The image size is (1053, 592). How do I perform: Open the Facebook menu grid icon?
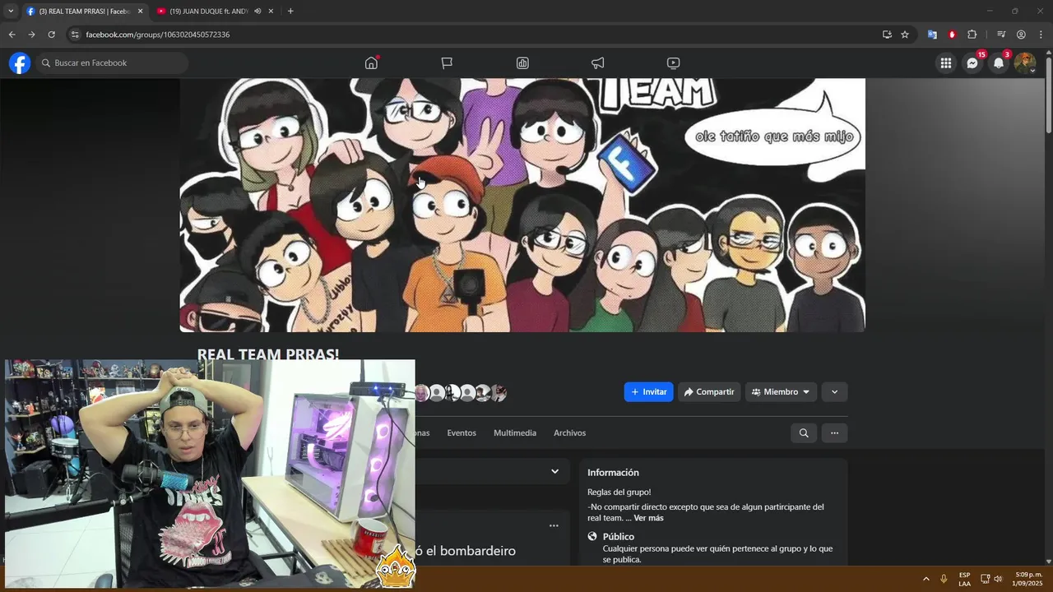(946, 62)
